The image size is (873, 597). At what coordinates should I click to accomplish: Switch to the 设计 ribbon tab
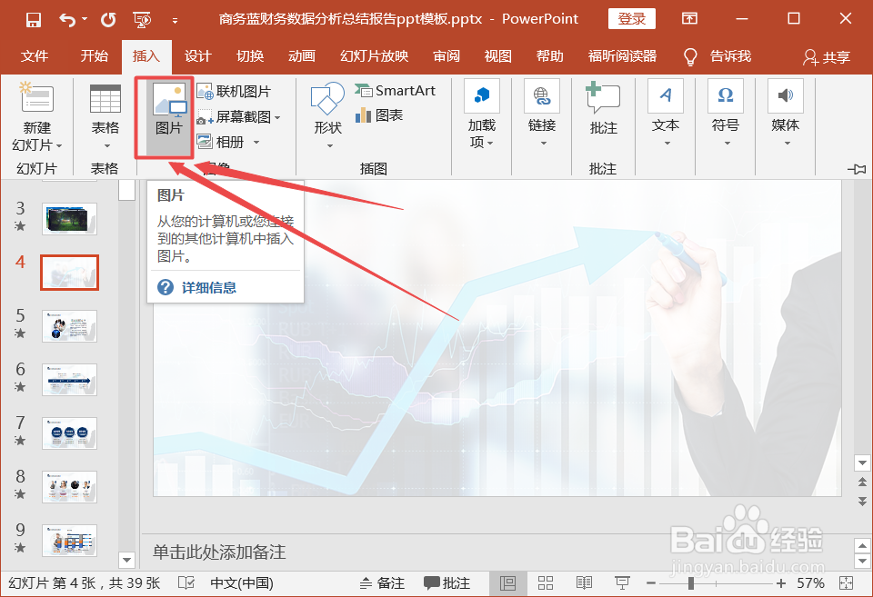pos(198,55)
